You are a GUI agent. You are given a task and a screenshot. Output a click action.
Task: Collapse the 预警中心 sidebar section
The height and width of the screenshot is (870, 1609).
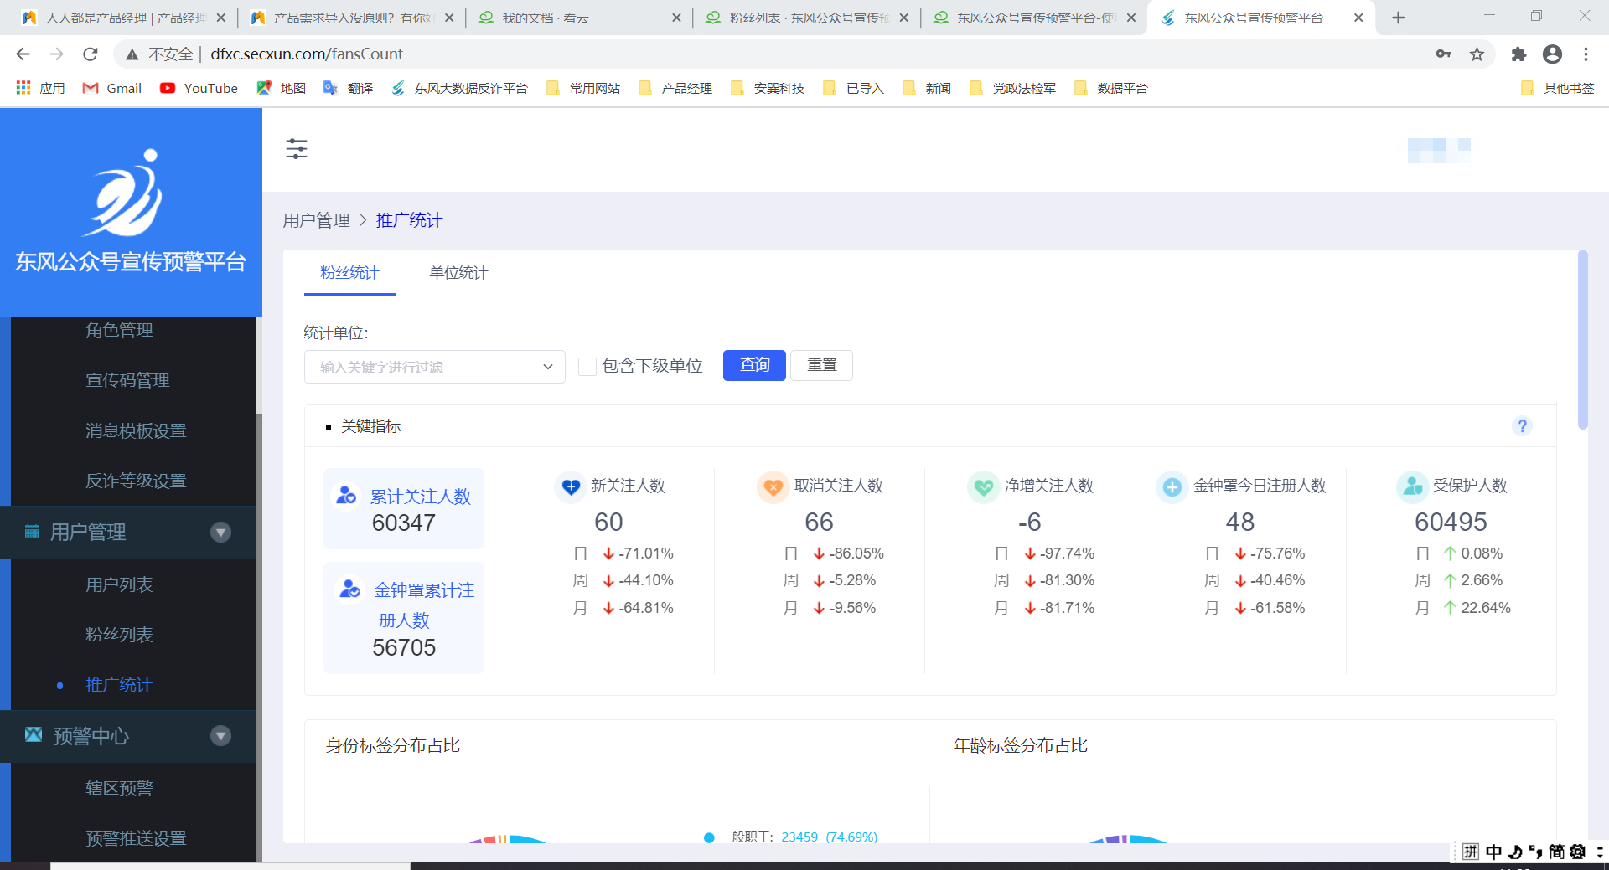click(x=220, y=736)
